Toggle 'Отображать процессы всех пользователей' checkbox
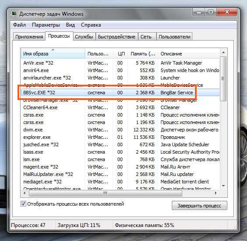Screen dimensions: 247x241 (x=23, y=204)
